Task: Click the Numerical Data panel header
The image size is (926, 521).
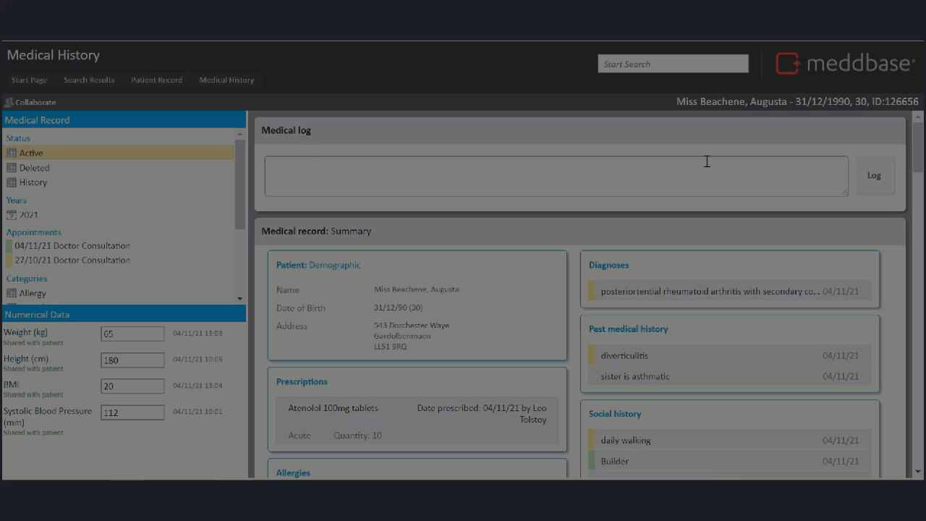Action: click(124, 314)
